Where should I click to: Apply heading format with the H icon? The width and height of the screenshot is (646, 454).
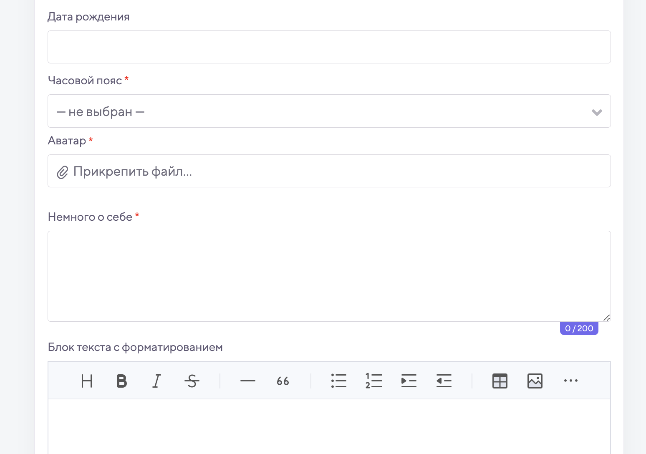(x=87, y=381)
